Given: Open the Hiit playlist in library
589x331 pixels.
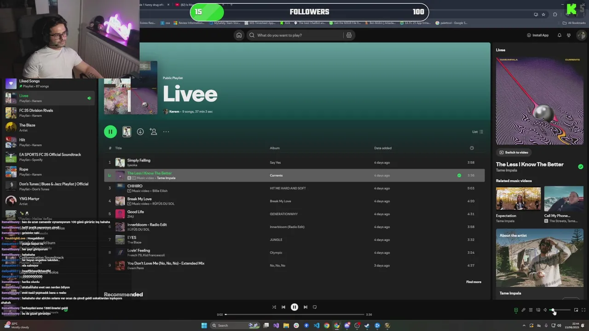Looking at the screenshot, I should 50,142.
